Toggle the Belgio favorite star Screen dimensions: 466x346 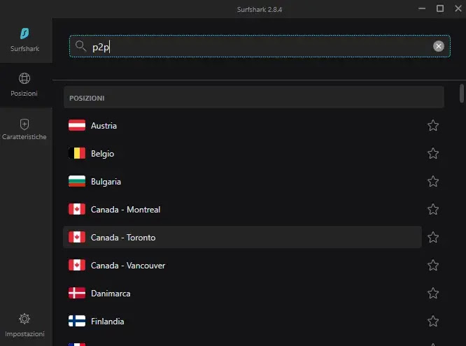point(433,153)
